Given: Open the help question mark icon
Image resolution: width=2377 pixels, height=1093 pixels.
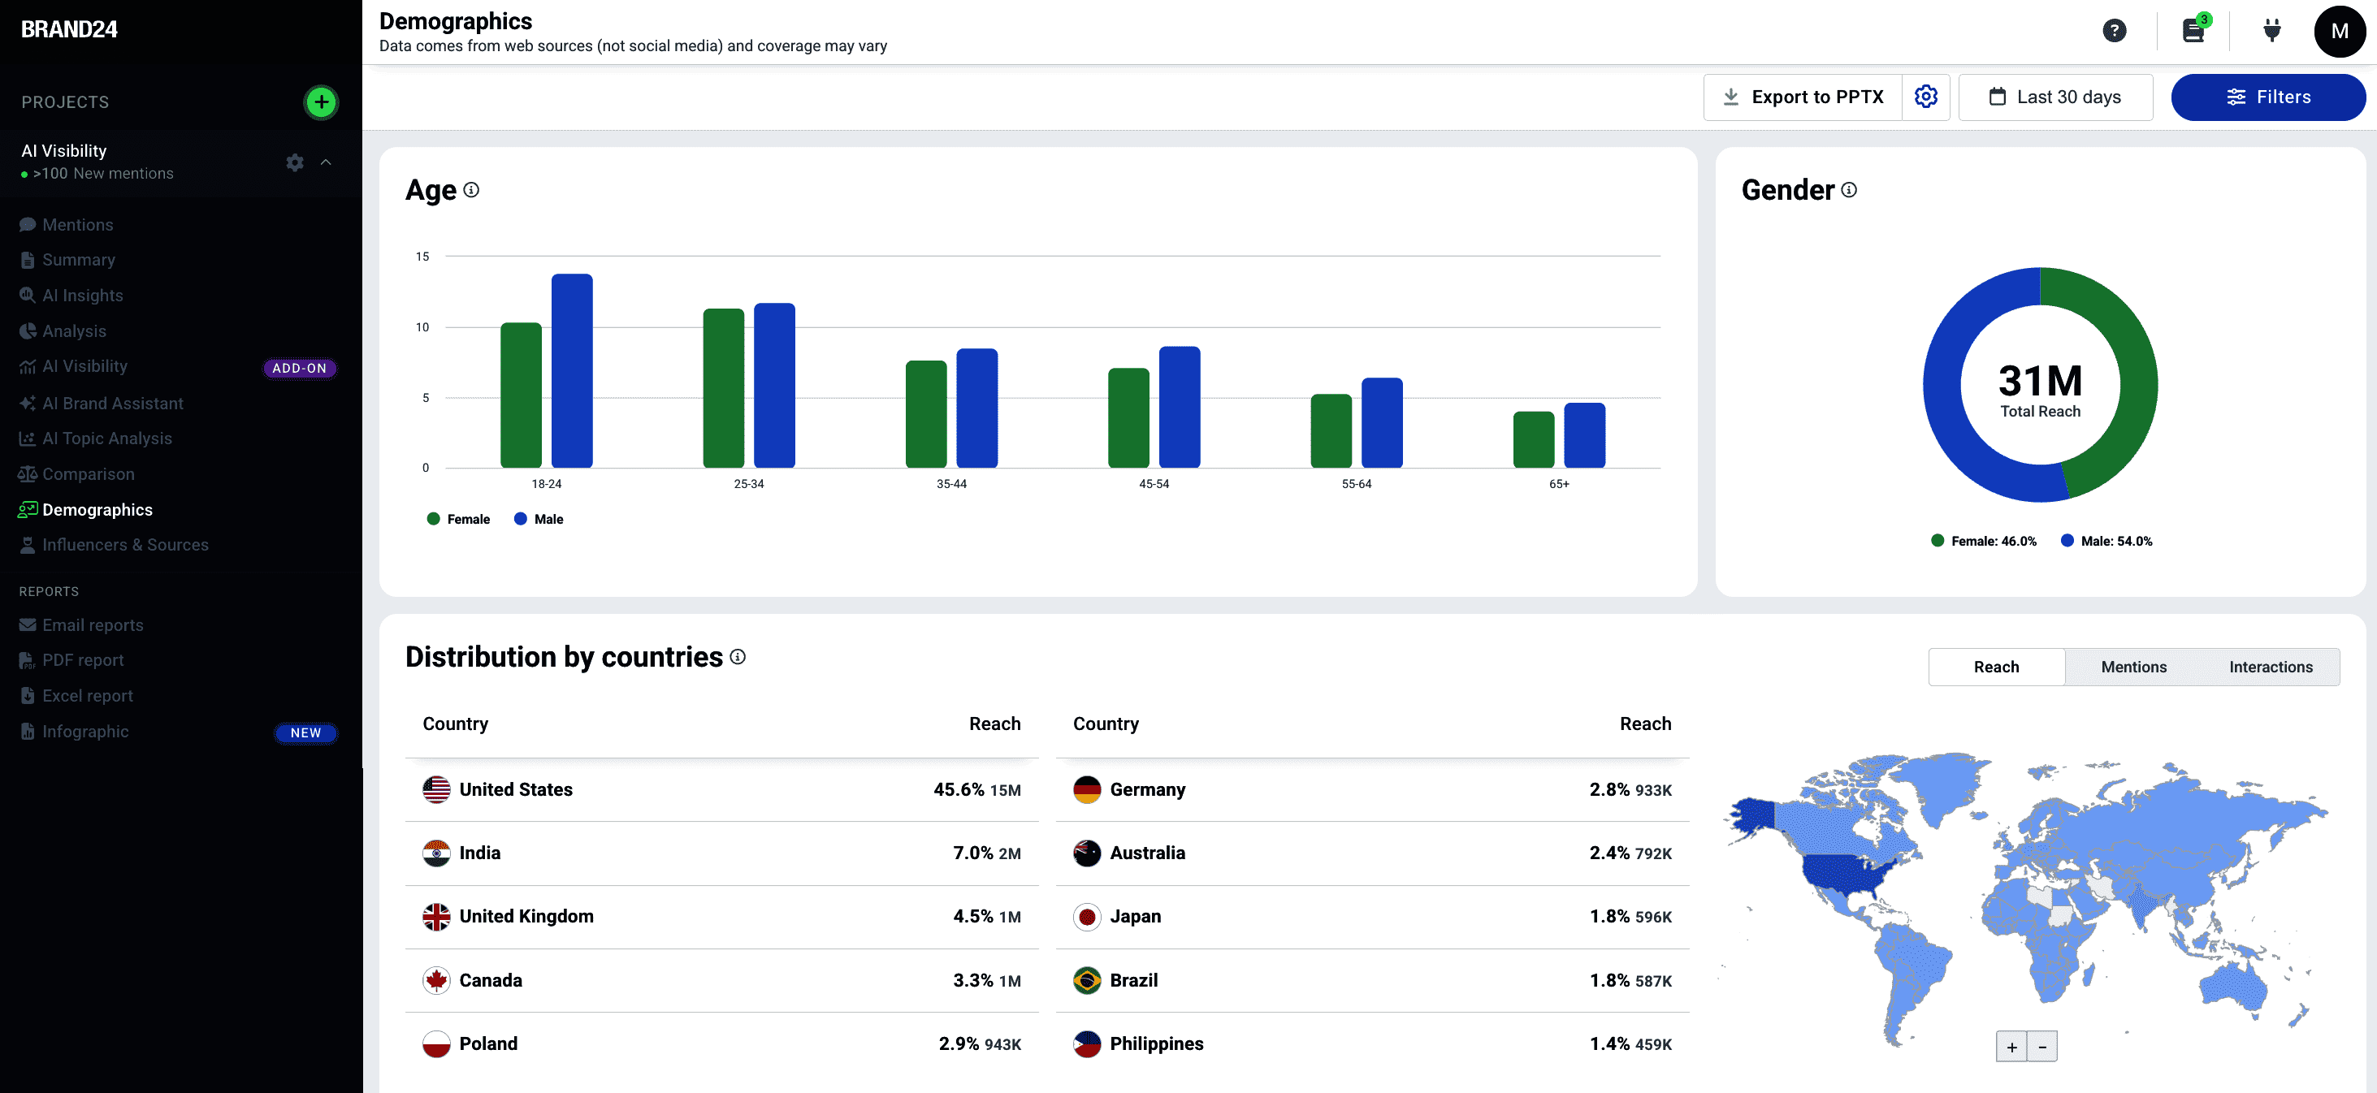Looking at the screenshot, I should (x=2114, y=30).
